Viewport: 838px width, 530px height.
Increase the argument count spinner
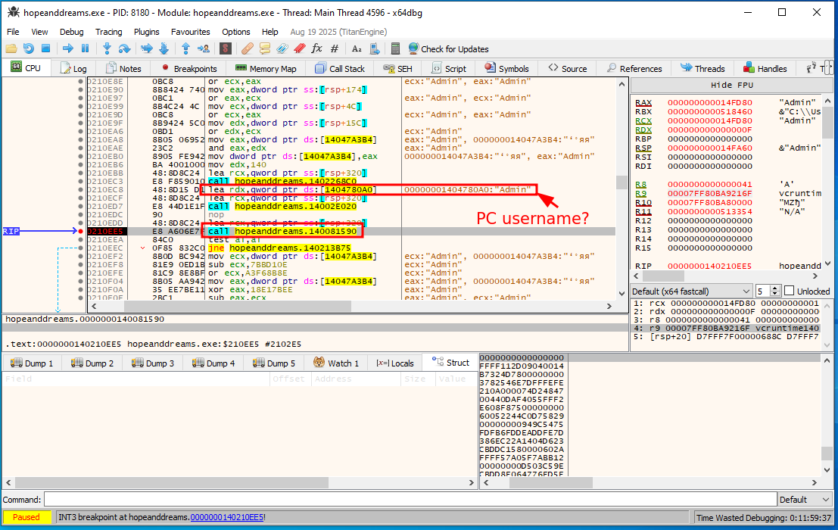[x=775, y=288]
